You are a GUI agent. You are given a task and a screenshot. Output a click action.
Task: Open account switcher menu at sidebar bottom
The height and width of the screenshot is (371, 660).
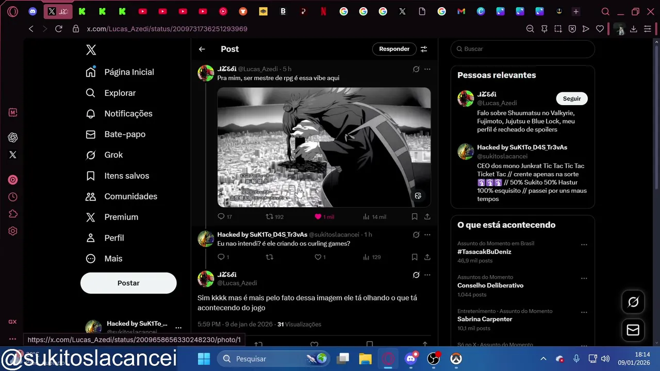click(x=178, y=328)
